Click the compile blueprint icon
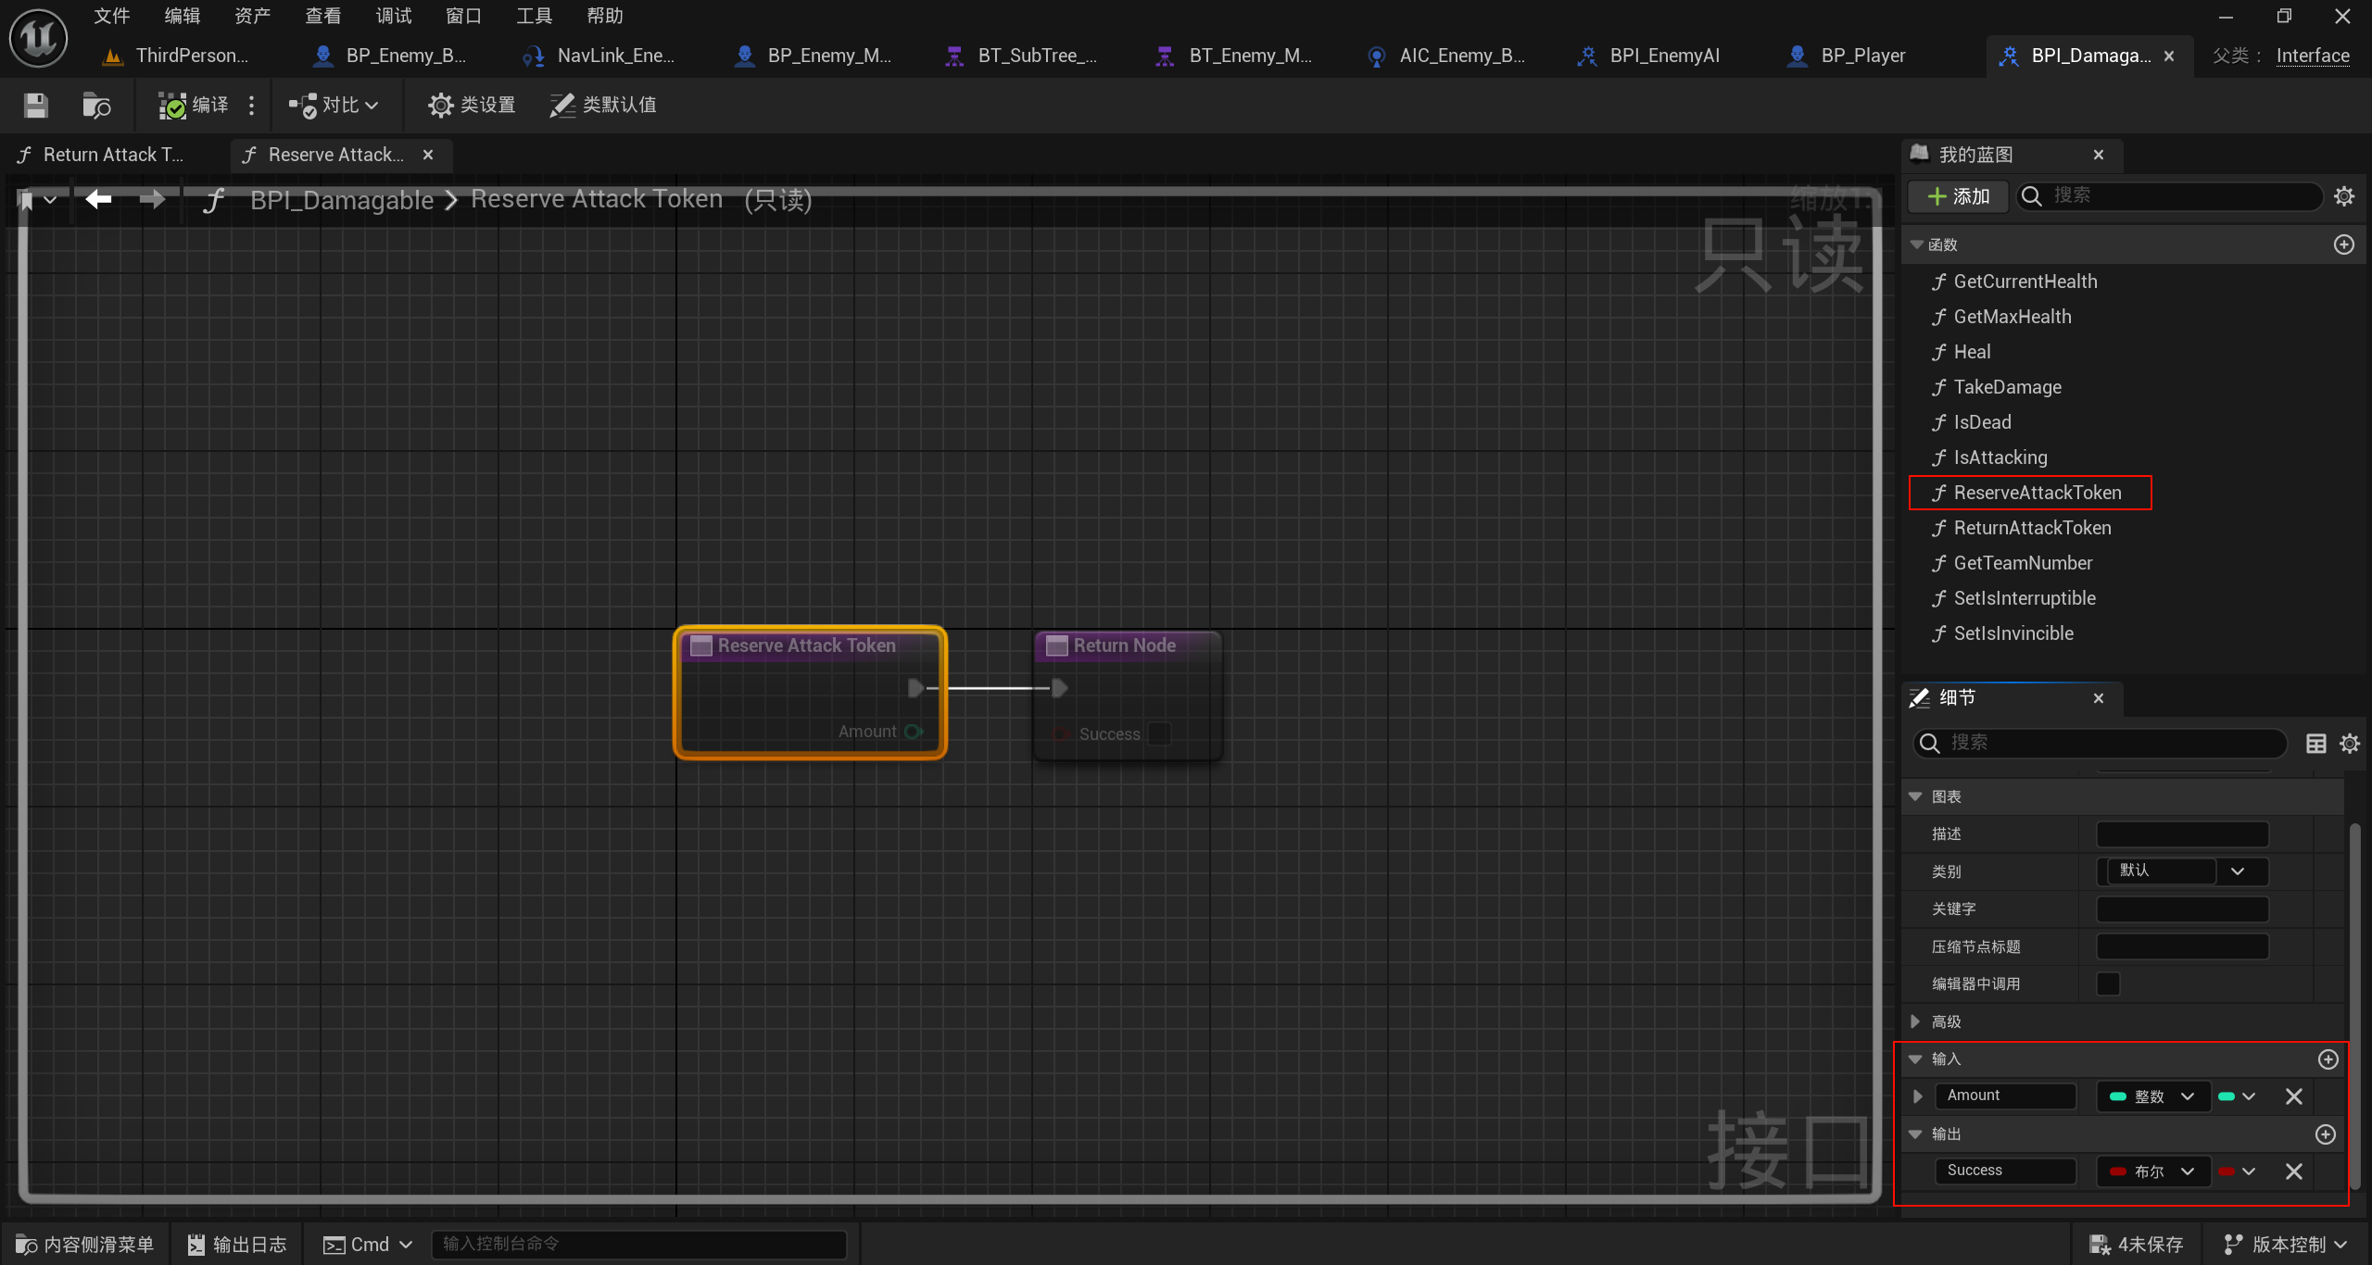The width and height of the screenshot is (2372, 1265). coord(172,105)
